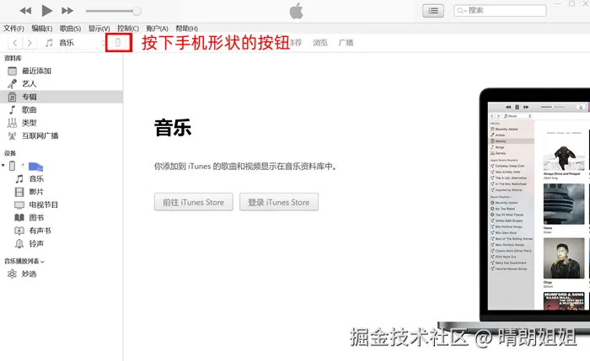The height and width of the screenshot is (361, 590).
Task: Focus the 搜索 search field
Action: pyautogui.click(x=500, y=10)
